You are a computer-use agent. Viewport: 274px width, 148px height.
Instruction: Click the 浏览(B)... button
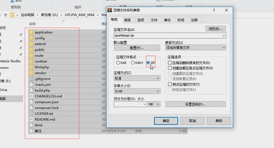coord(216,29)
